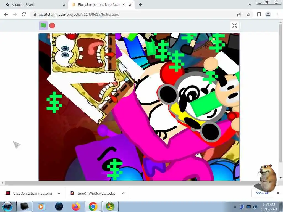Open the dark globe browser taskbar icon

coord(59,206)
